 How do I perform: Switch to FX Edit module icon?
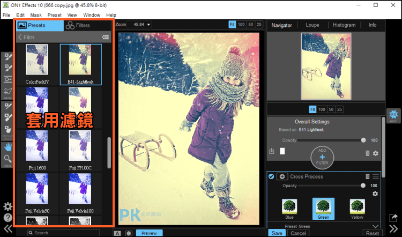393,116
